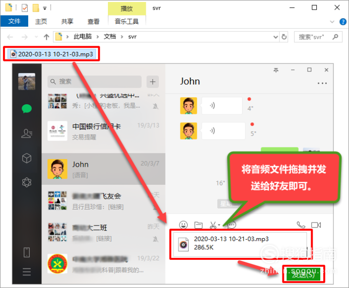Play the 5-second voice message

pos(223,131)
